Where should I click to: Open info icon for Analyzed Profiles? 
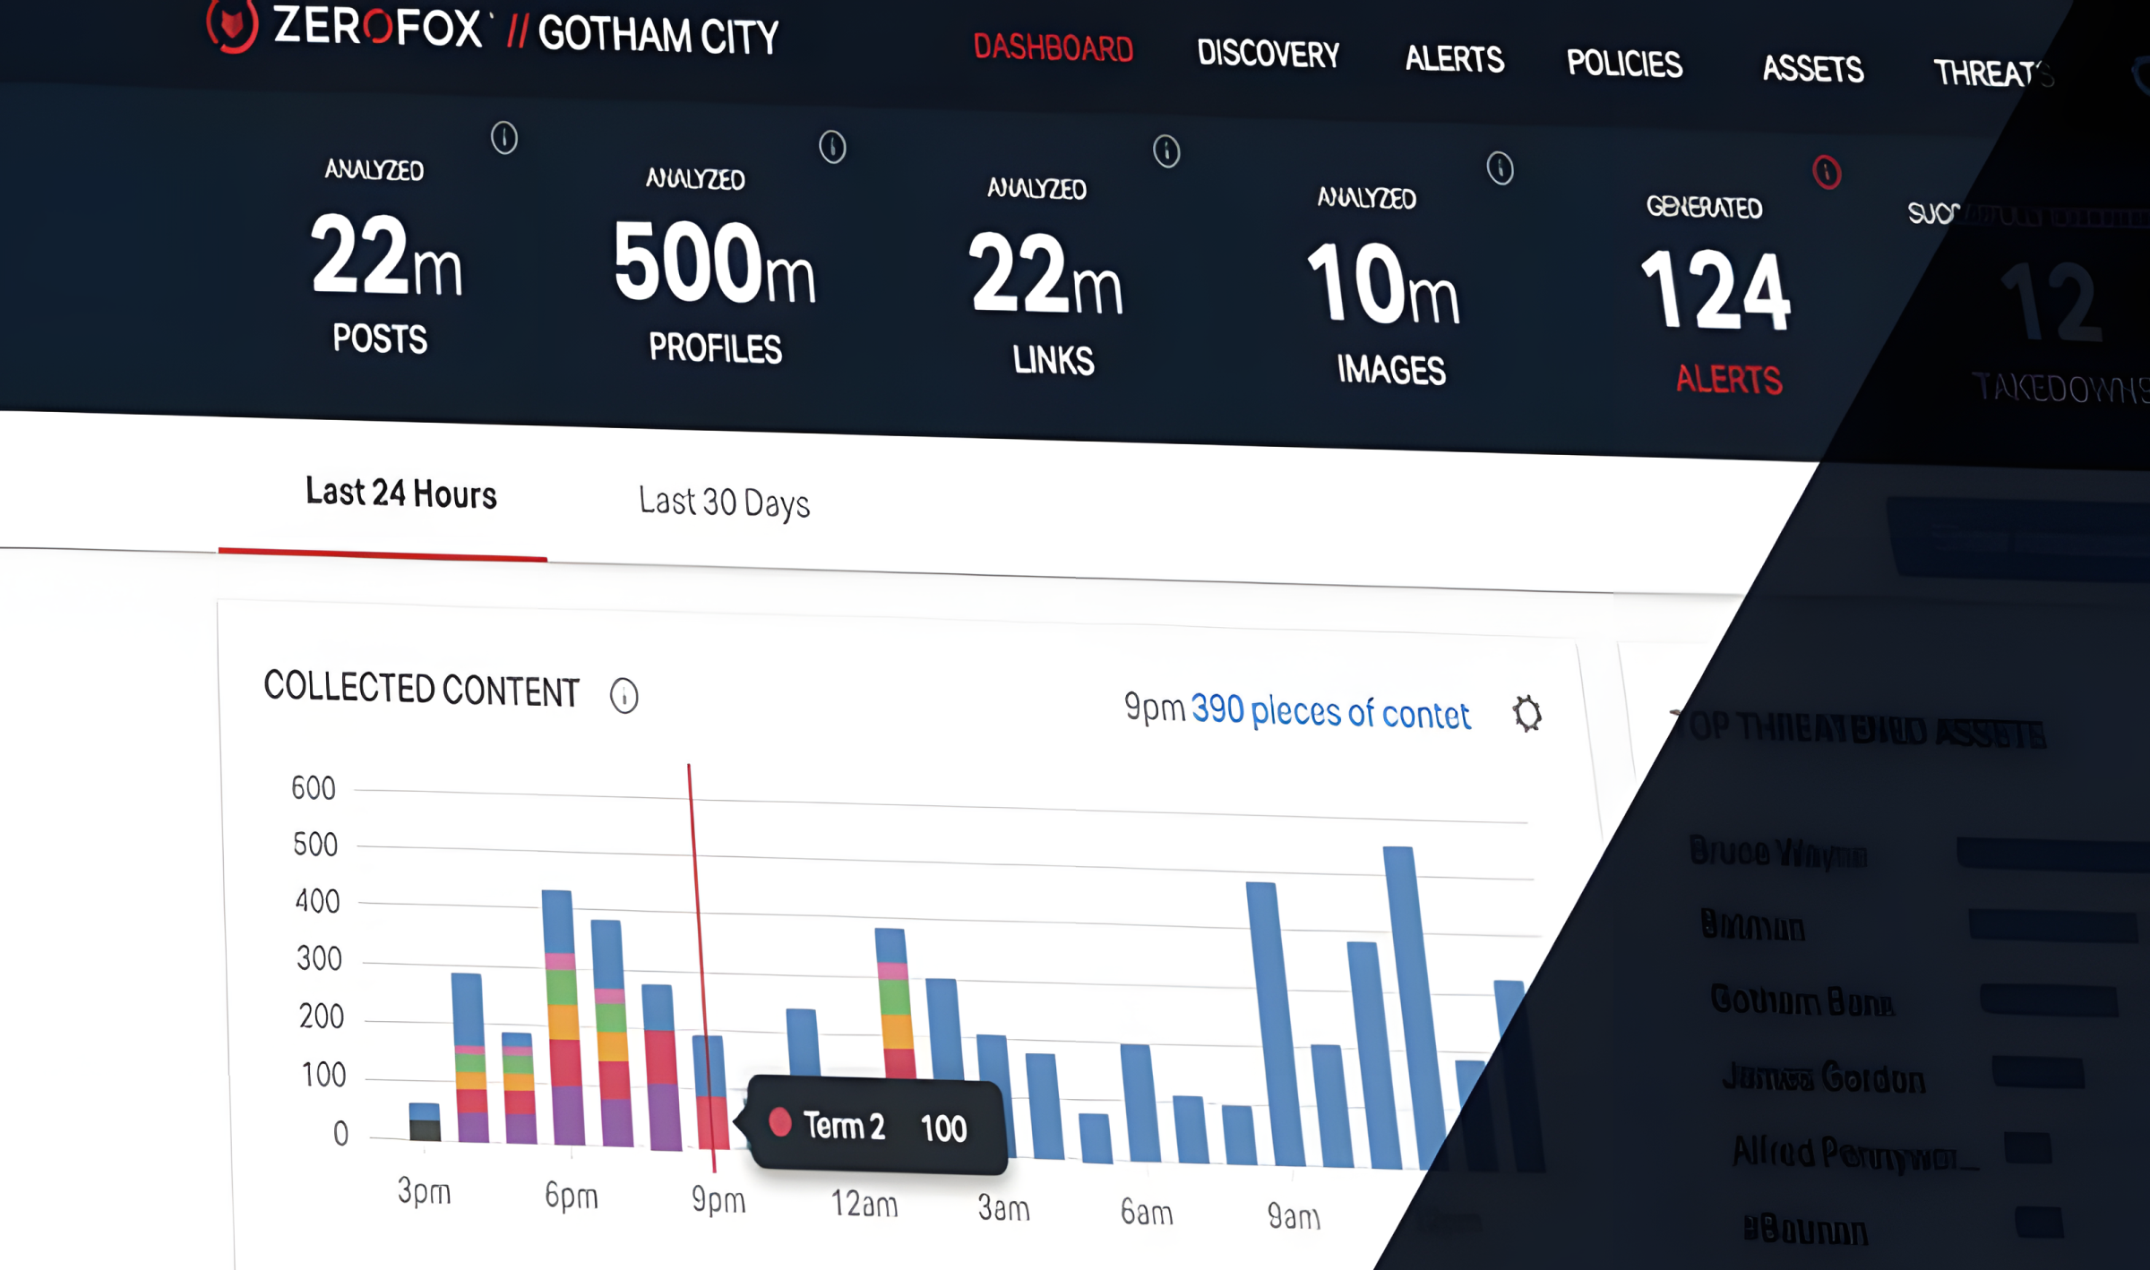pos(832,147)
